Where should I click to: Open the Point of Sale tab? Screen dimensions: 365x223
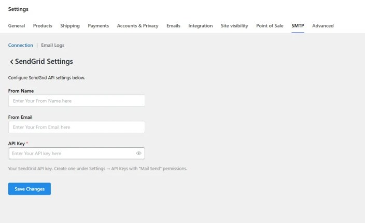(270, 25)
